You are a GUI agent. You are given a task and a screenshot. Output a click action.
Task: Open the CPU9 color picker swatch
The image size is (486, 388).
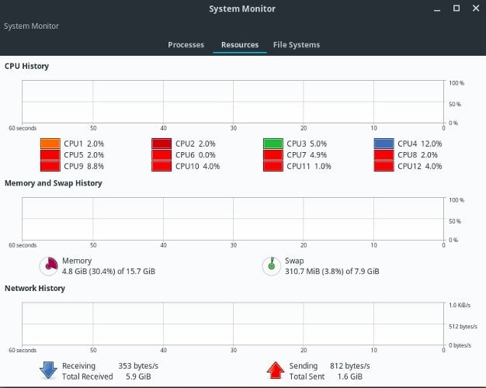click(50, 166)
